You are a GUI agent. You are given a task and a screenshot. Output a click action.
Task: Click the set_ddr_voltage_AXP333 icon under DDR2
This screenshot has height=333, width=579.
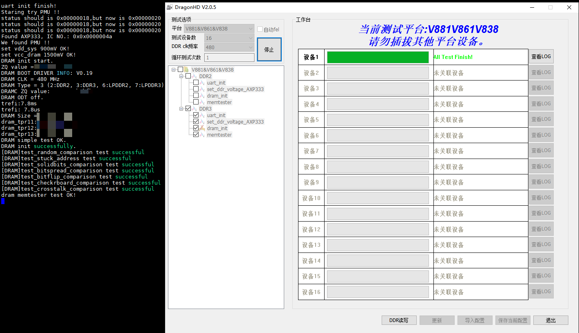pyautogui.click(x=201, y=89)
